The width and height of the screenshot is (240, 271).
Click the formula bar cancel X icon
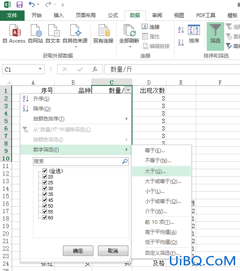pyautogui.click(x=65, y=69)
